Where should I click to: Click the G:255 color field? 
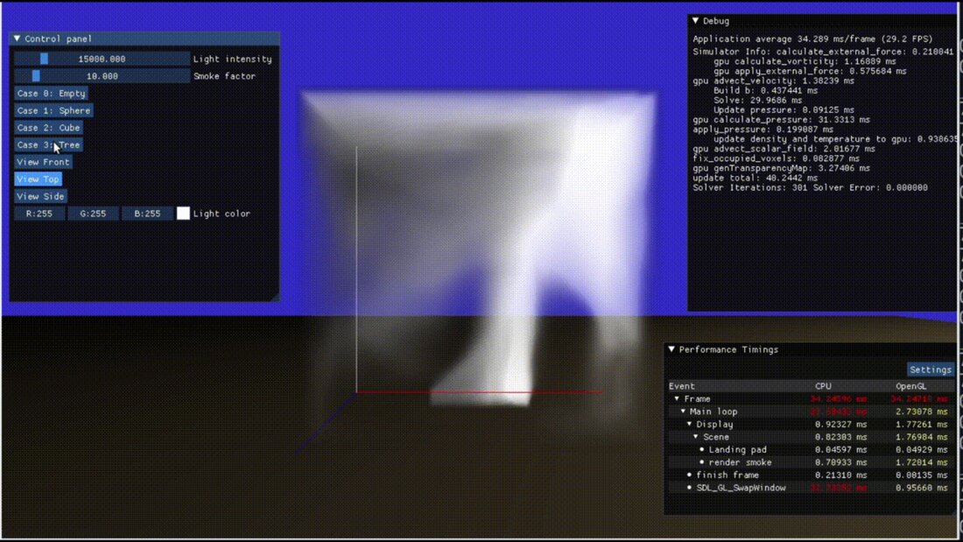94,214
